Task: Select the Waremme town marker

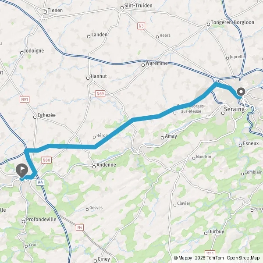Action: pos(143,65)
